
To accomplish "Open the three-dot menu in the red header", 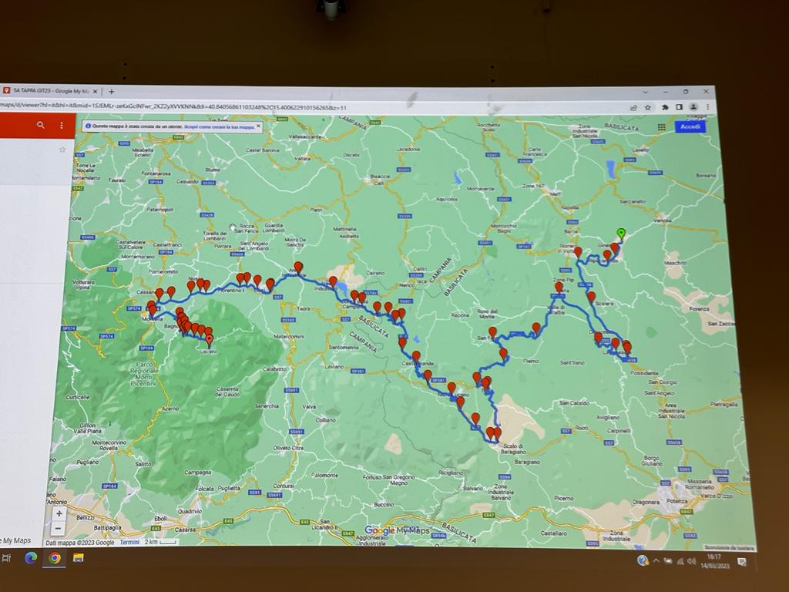I will tap(62, 126).
